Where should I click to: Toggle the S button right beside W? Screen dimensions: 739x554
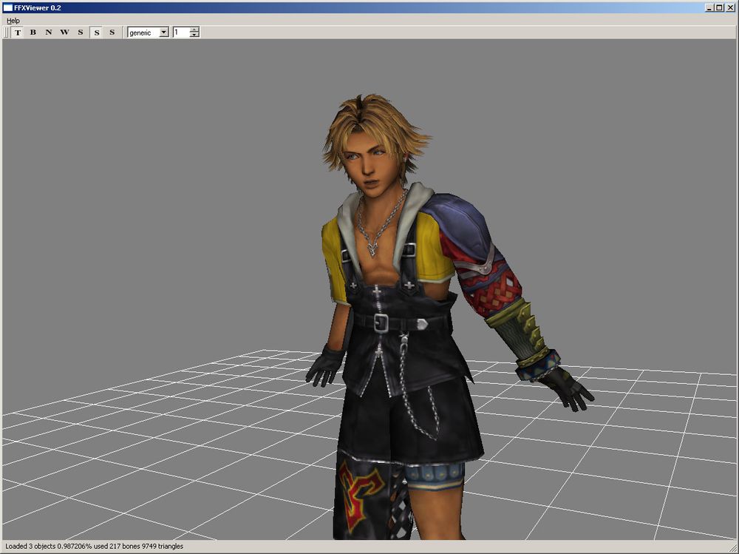(x=81, y=33)
